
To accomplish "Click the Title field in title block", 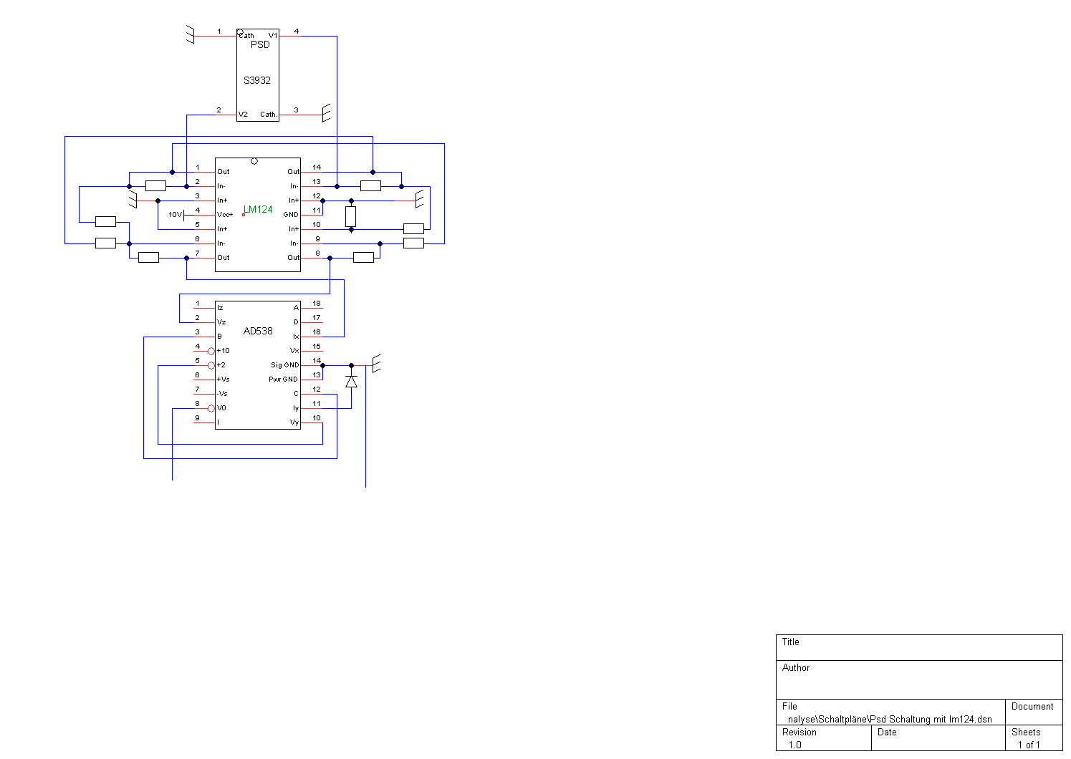I will (919, 647).
